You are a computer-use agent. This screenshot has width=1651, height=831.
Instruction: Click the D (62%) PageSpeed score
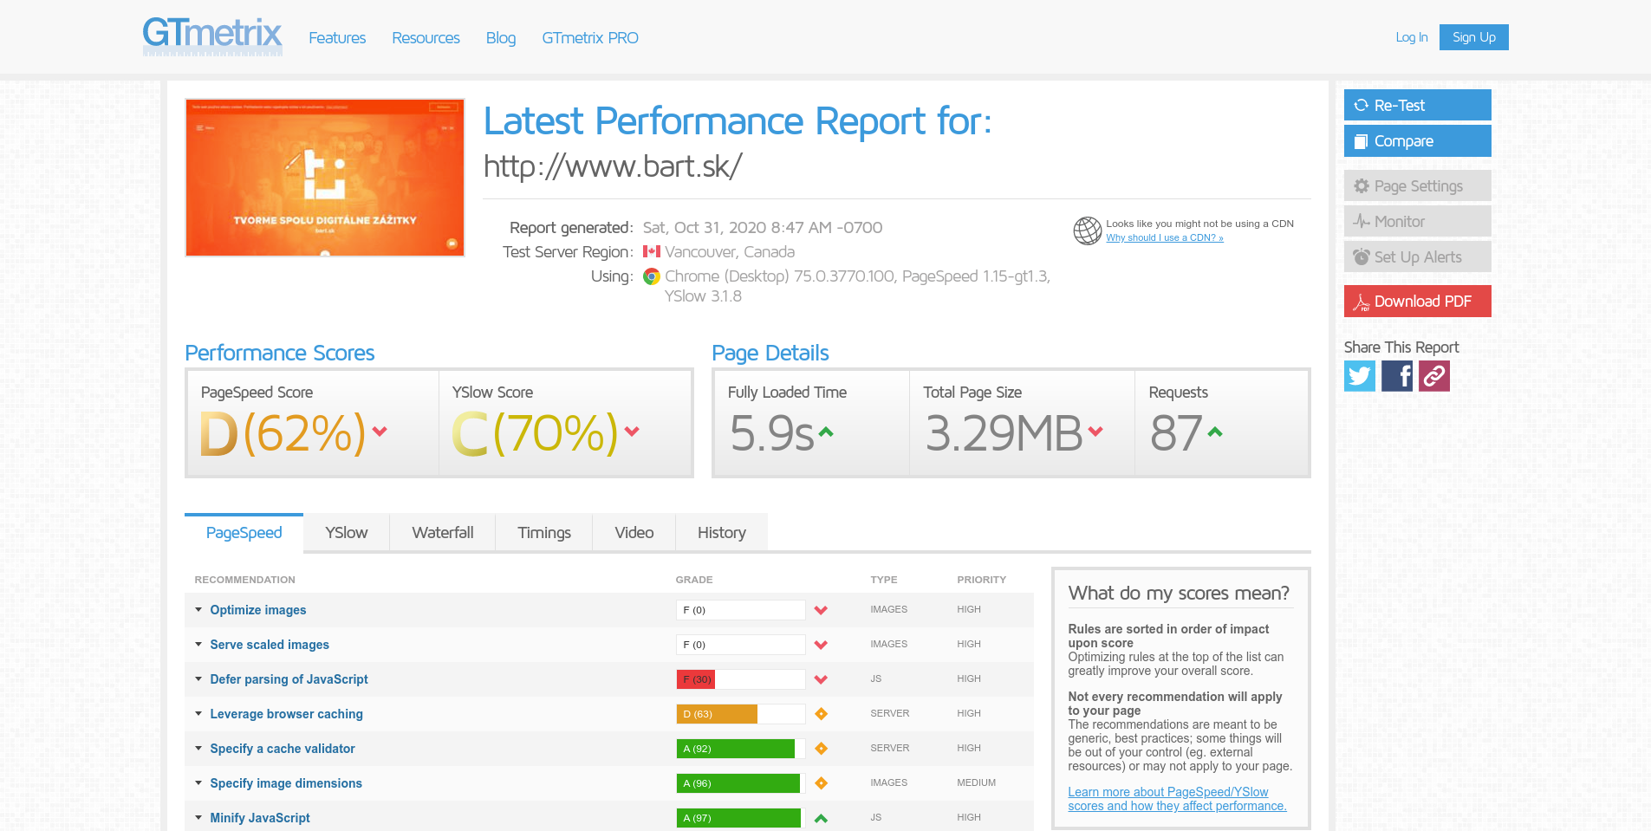point(283,433)
